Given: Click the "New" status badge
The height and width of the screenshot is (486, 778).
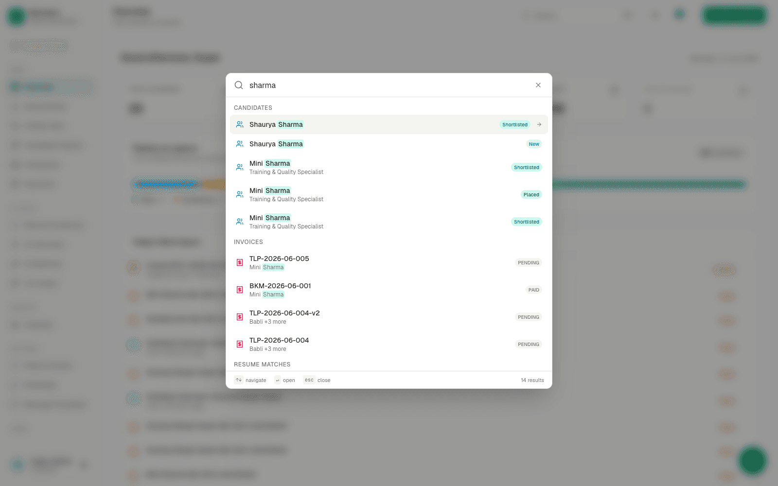Looking at the screenshot, I should (x=534, y=144).
